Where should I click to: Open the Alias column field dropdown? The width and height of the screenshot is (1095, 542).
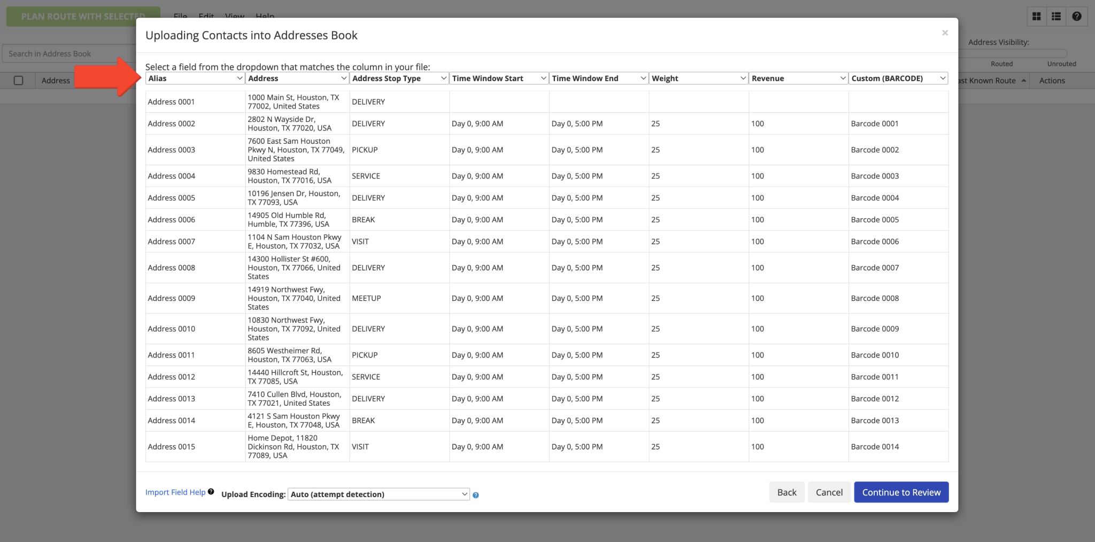(x=195, y=78)
